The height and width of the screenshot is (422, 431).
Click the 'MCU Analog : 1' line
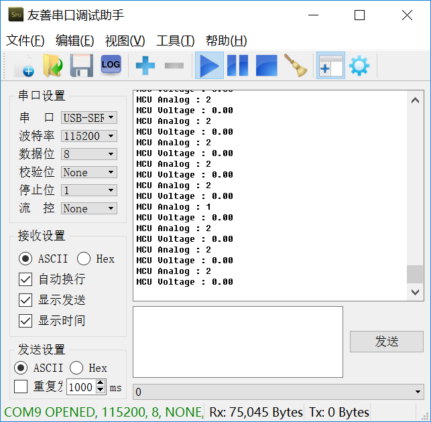point(174,207)
